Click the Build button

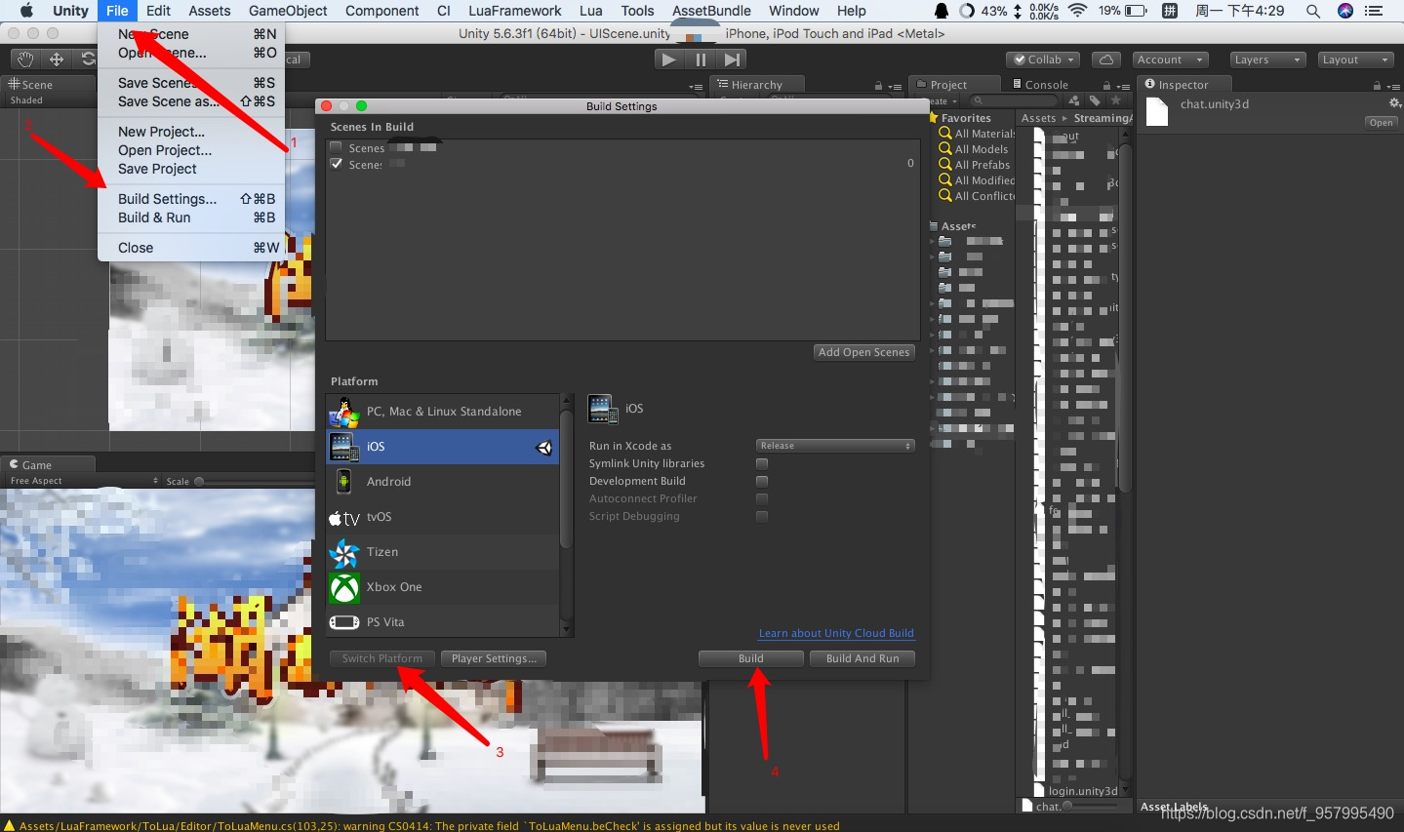[x=749, y=658]
